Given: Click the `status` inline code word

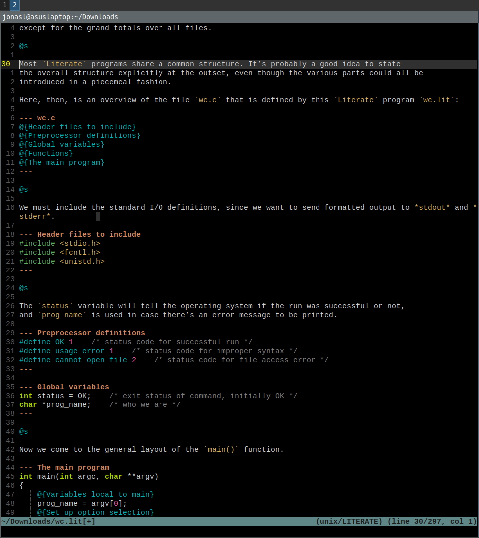Looking at the screenshot, I should pyautogui.click(x=55, y=306).
